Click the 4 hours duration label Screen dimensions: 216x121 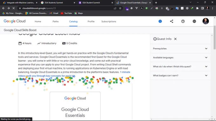(25, 43)
